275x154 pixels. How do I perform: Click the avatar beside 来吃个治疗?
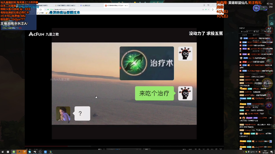click(185, 93)
